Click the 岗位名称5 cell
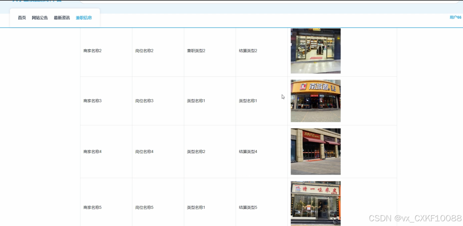Screen dimensions: 463x226 [144, 207]
